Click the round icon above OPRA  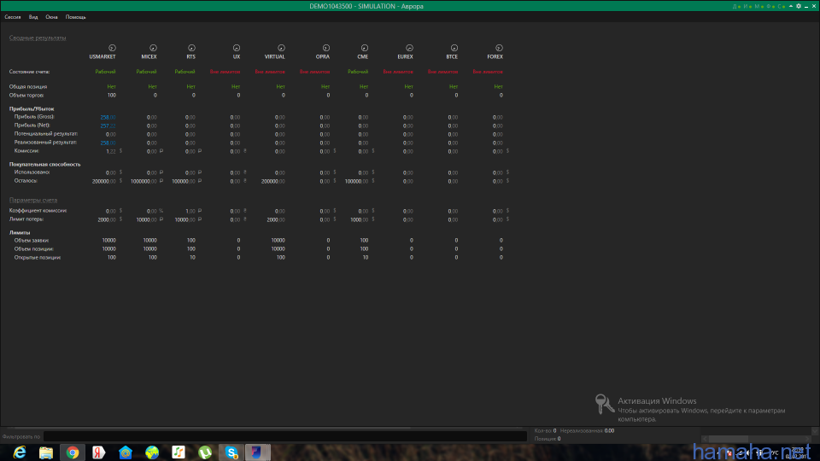(325, 48)
